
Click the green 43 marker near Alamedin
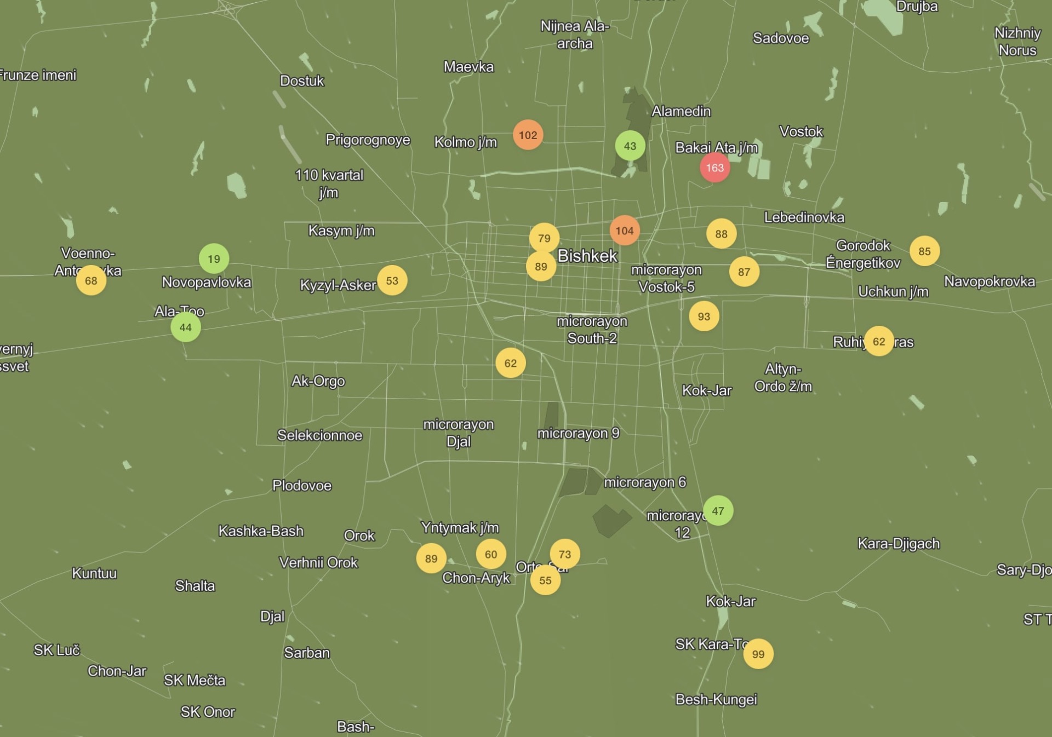(630, 146)
